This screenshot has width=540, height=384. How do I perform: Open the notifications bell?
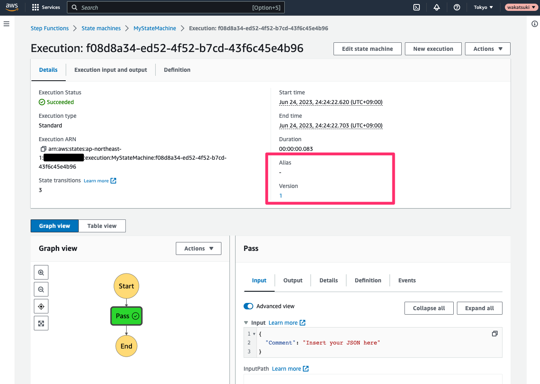point(437,7)
